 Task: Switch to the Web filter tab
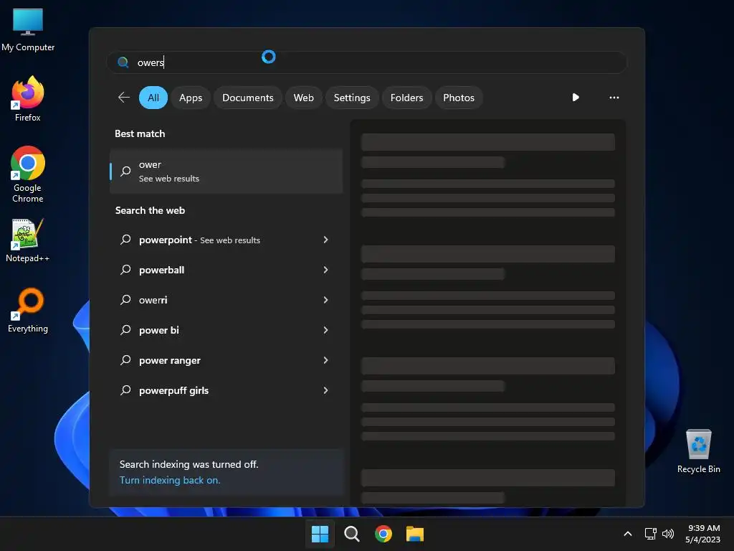[303, 98]
